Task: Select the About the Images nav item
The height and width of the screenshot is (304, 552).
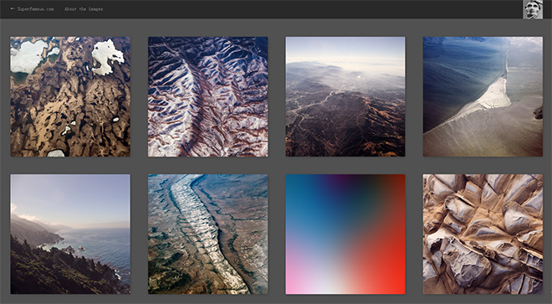Action: coord(84,9)
